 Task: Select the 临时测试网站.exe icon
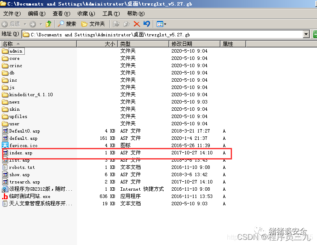(5, 196)
